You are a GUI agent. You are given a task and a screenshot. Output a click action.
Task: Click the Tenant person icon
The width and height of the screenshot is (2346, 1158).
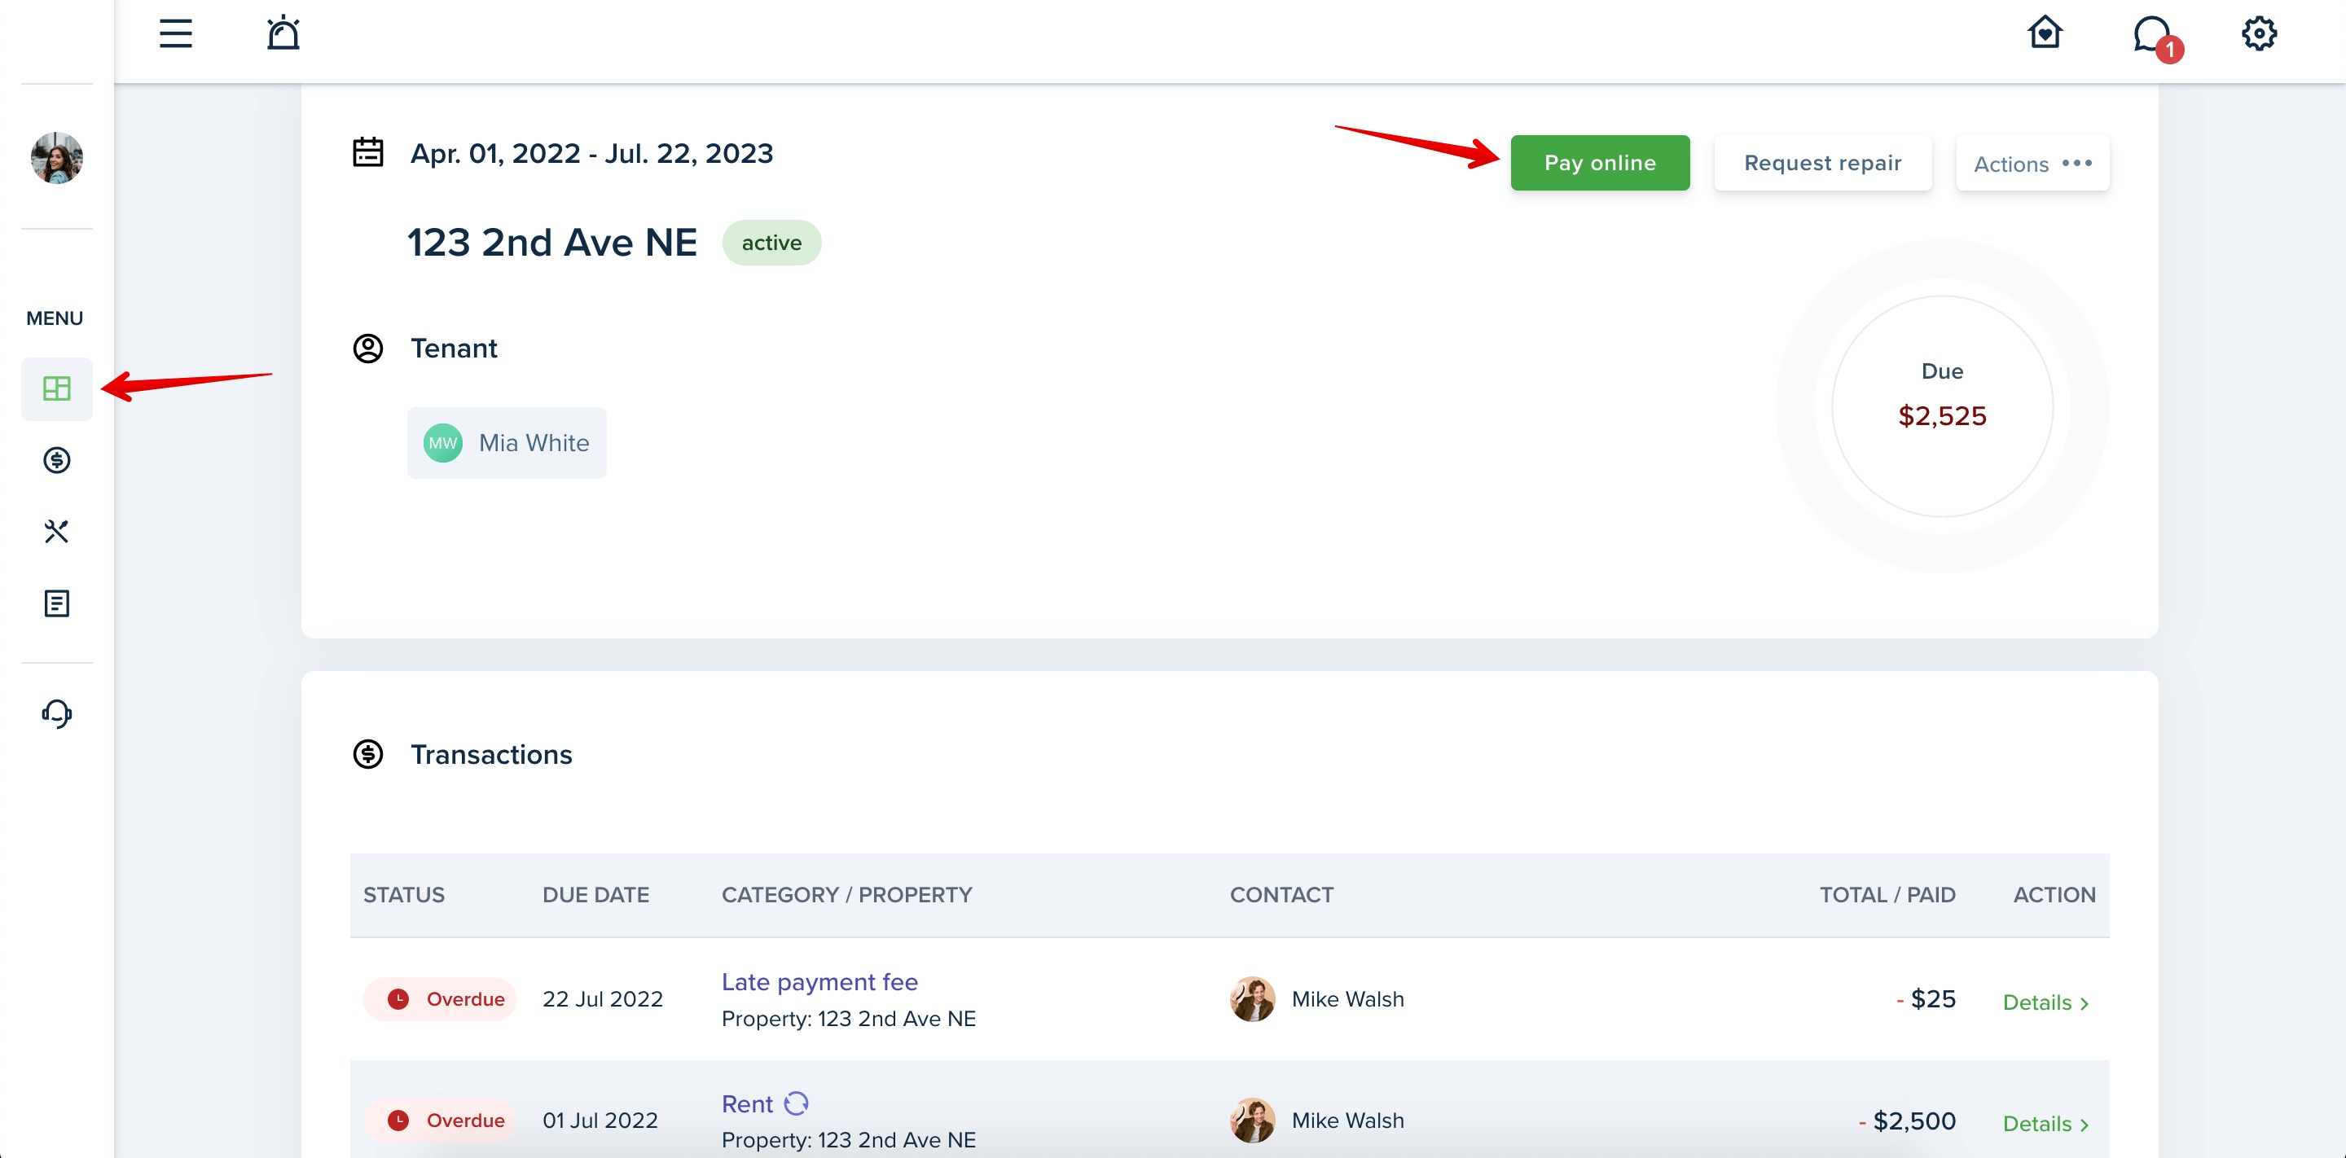tap(368, 348)
